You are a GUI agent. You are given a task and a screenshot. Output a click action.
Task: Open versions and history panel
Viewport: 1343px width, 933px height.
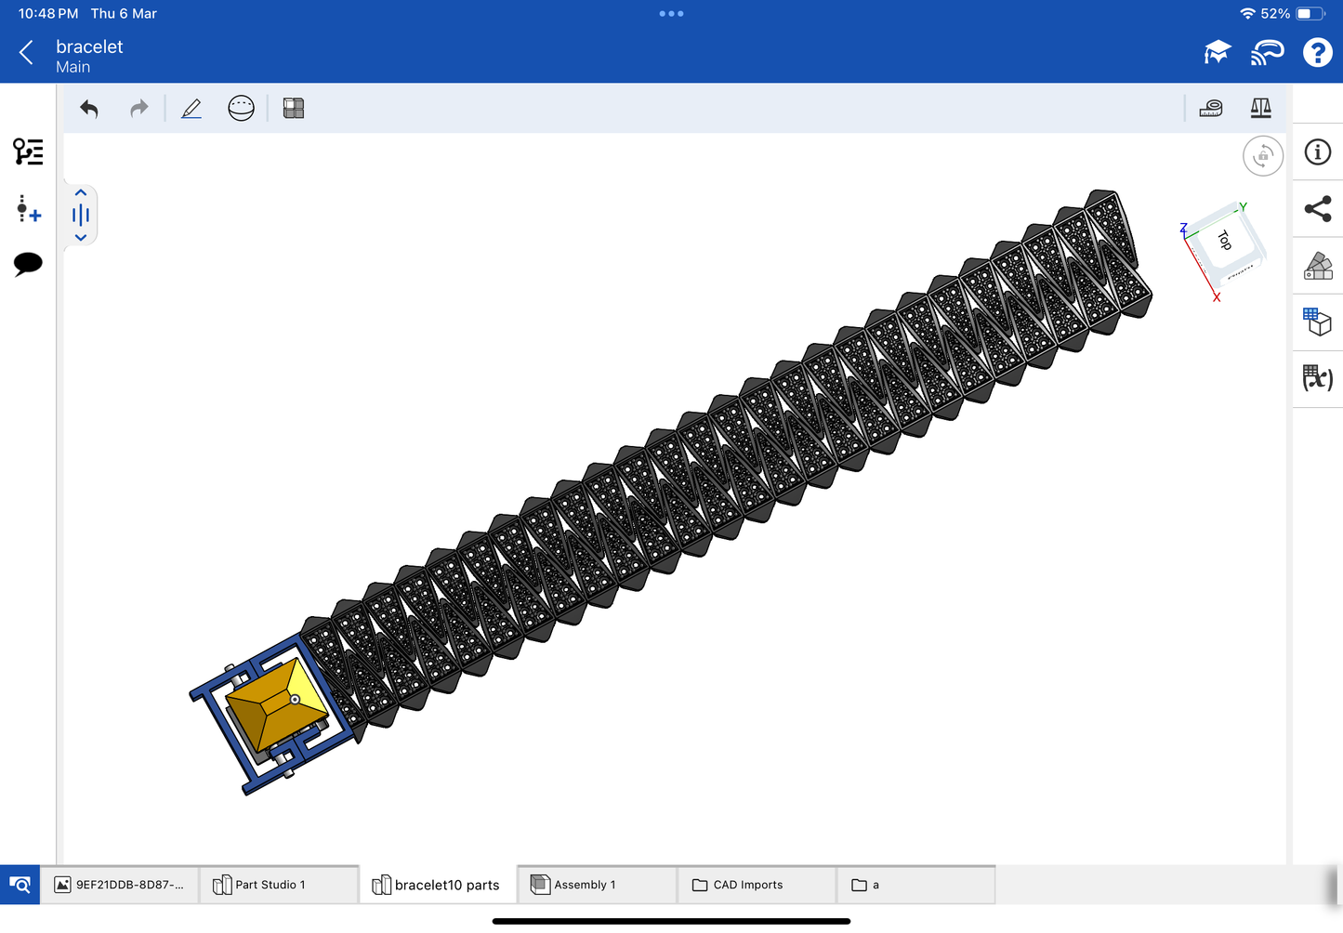(x=28, y=151)
